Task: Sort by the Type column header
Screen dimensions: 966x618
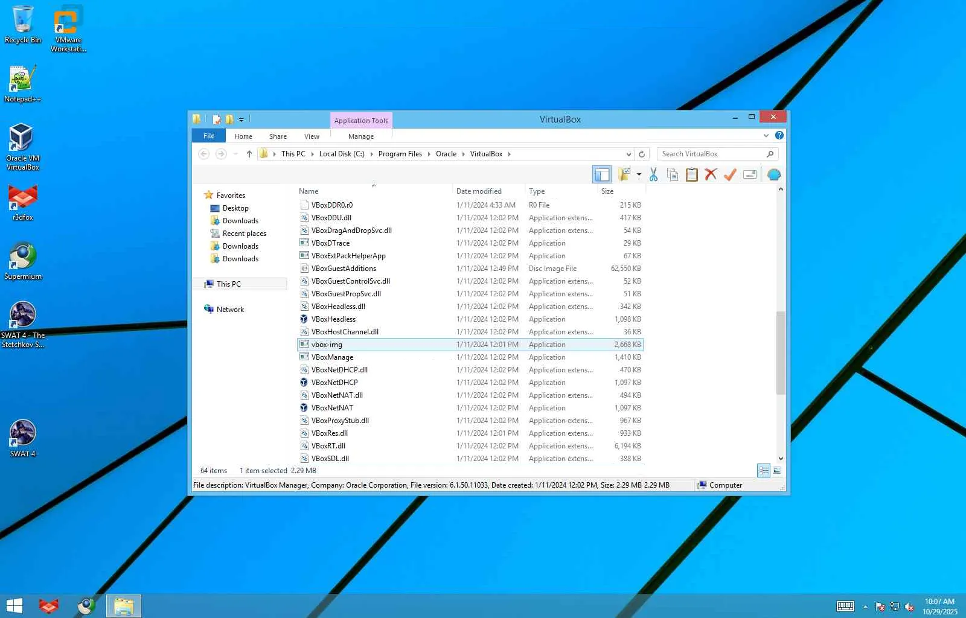Action: click(x=561, y=191)
